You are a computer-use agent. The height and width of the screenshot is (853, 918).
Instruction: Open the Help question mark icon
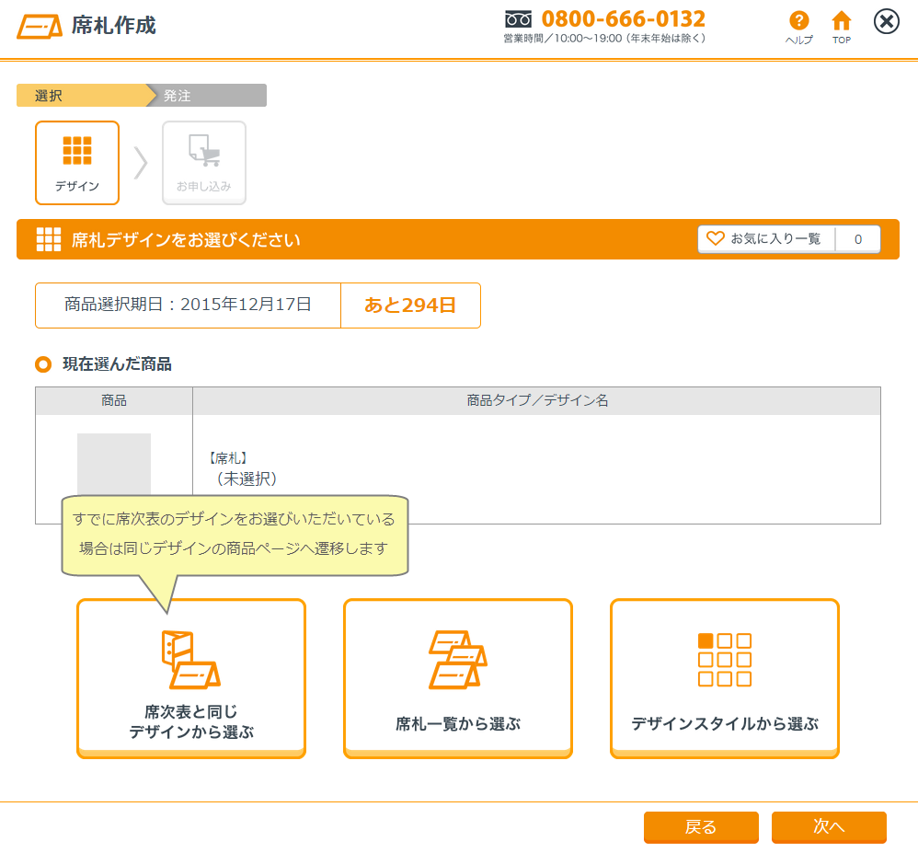click(798, 21)
